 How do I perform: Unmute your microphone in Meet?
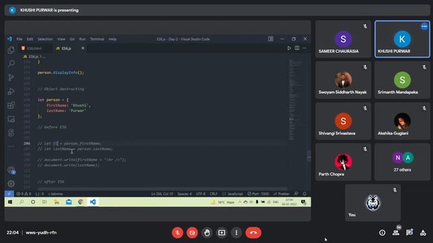[177, 233]
